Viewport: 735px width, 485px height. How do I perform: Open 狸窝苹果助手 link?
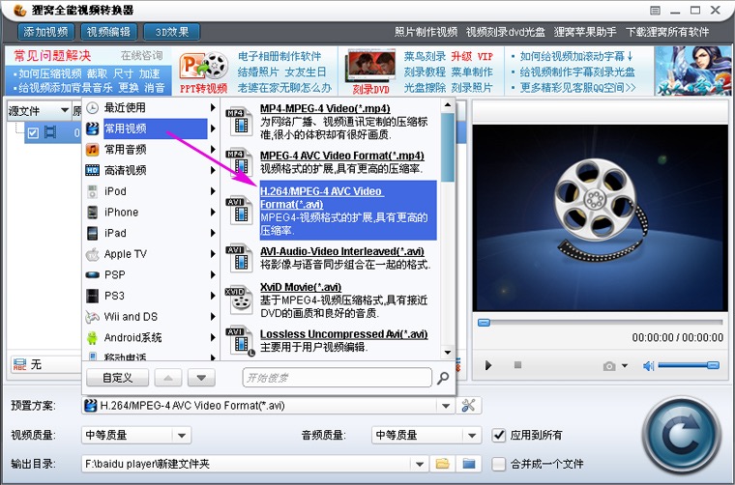coord(585,32)
